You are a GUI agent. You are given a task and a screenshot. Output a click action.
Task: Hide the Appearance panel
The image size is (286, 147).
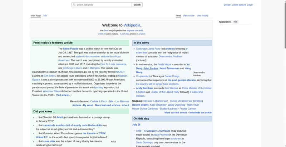pos(236,22)
